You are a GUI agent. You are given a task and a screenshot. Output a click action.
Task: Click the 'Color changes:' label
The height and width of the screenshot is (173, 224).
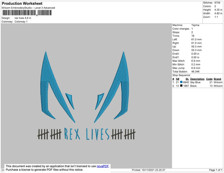point(181,29)
